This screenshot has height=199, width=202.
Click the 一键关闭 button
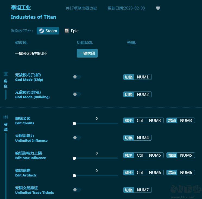click(87, 53)
